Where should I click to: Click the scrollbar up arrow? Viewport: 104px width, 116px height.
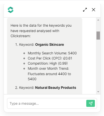pos(98,20)
